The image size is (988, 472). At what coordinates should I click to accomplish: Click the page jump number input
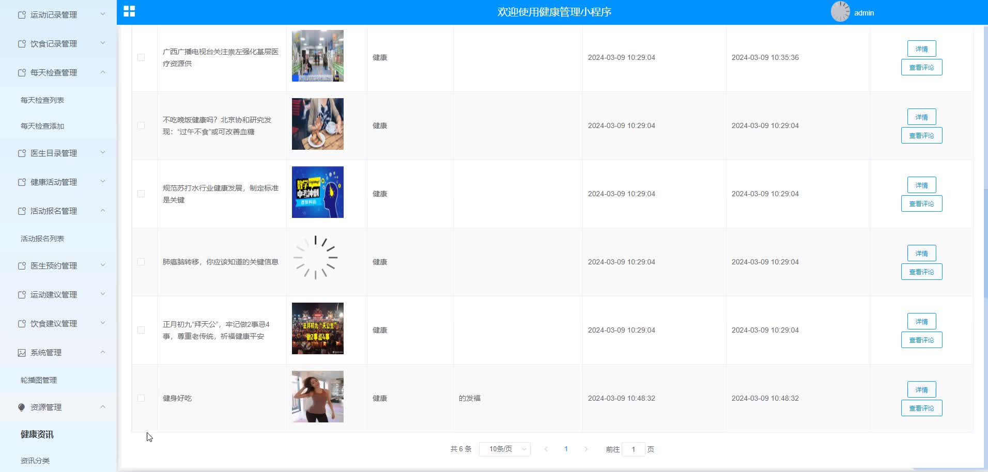(x=633, y=449)
